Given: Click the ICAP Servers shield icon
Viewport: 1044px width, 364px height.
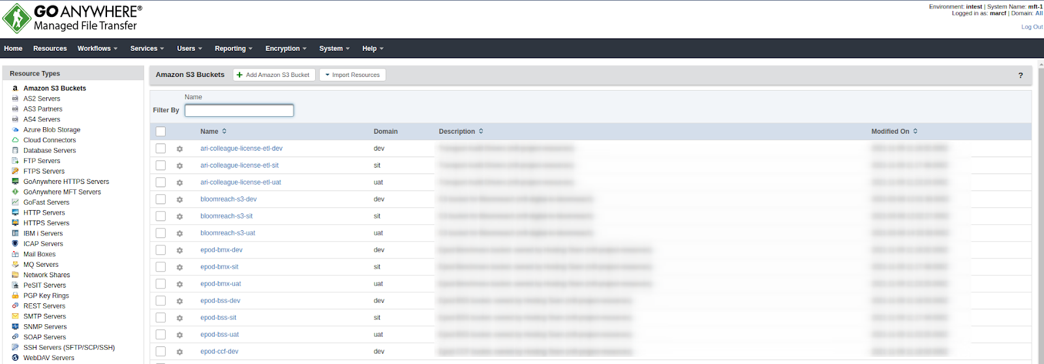Looking at the screenshot, I should click(x=15, y=244).
